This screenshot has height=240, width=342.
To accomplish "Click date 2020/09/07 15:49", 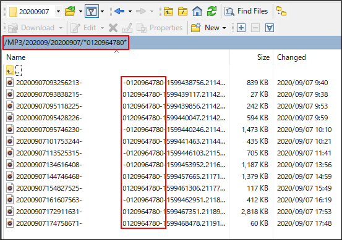I will click(x=304, y=188).
